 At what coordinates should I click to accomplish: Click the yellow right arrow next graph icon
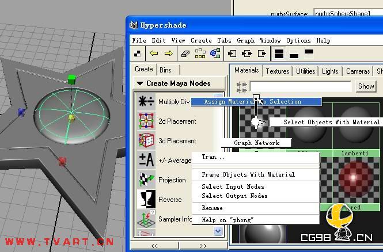(x=169, y=53)
